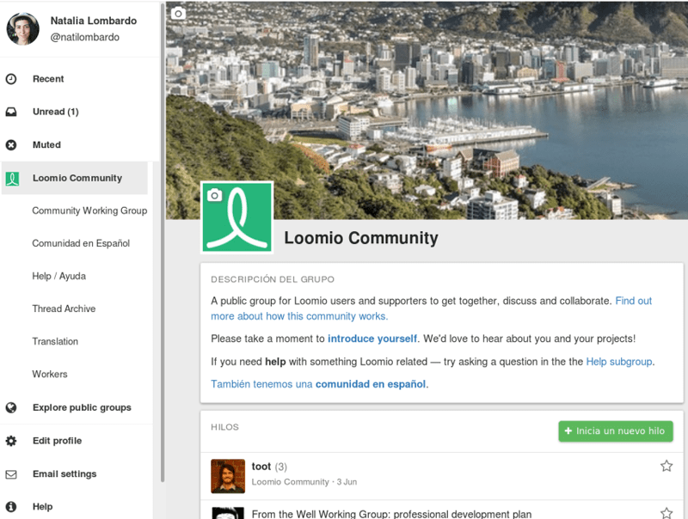Click the Unread inbox icon
Screen dimensions: 688x519
click(11, 112)
